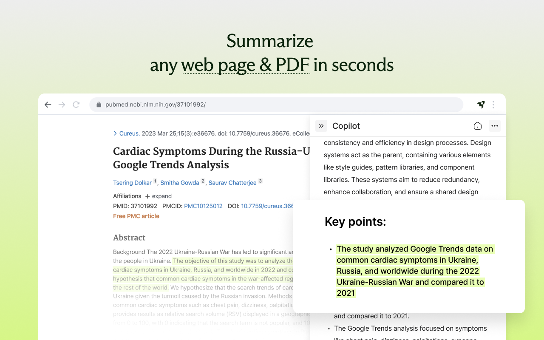Go to Copilot home icon
The width and height of the screenshot is (544, 340).
pos(478,126)
